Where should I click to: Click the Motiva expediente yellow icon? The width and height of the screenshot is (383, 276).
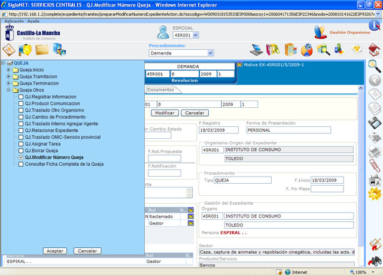[x=239, y=65]
